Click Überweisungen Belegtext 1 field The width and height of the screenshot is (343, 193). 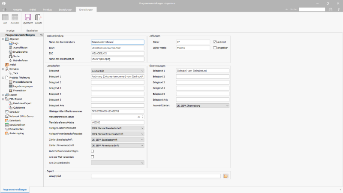[202, 71]
